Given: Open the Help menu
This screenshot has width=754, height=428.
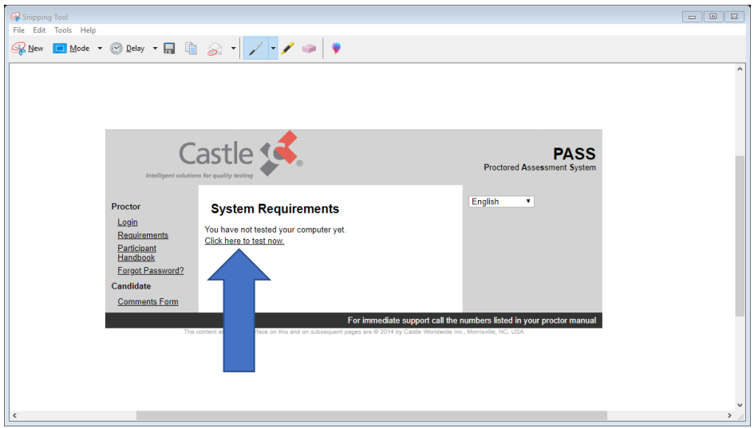Looking at the screenshot, I should coord(88,29).
